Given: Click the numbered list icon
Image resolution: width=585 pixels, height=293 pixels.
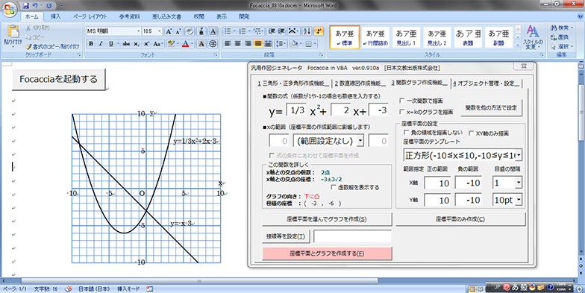Looking at the screenshot, I should 242,31.
